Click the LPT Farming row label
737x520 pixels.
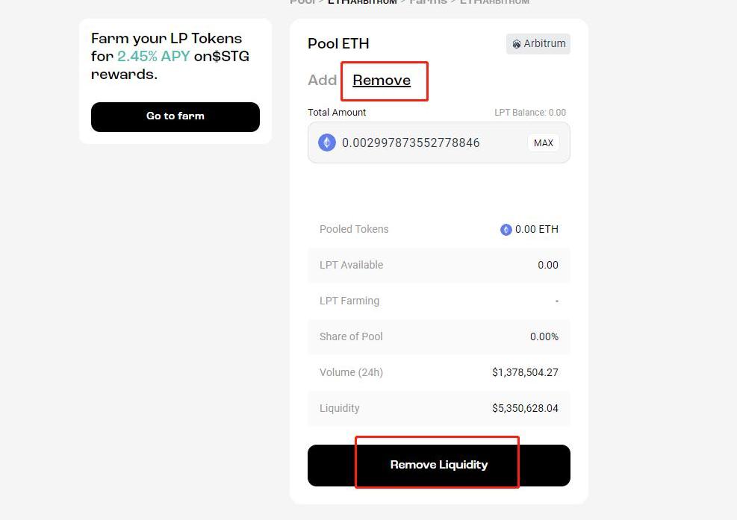(349, 301)
